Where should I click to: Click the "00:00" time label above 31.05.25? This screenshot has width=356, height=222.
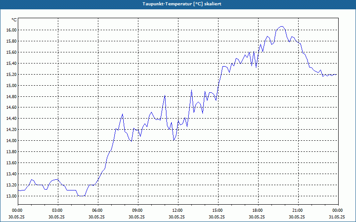337,210
